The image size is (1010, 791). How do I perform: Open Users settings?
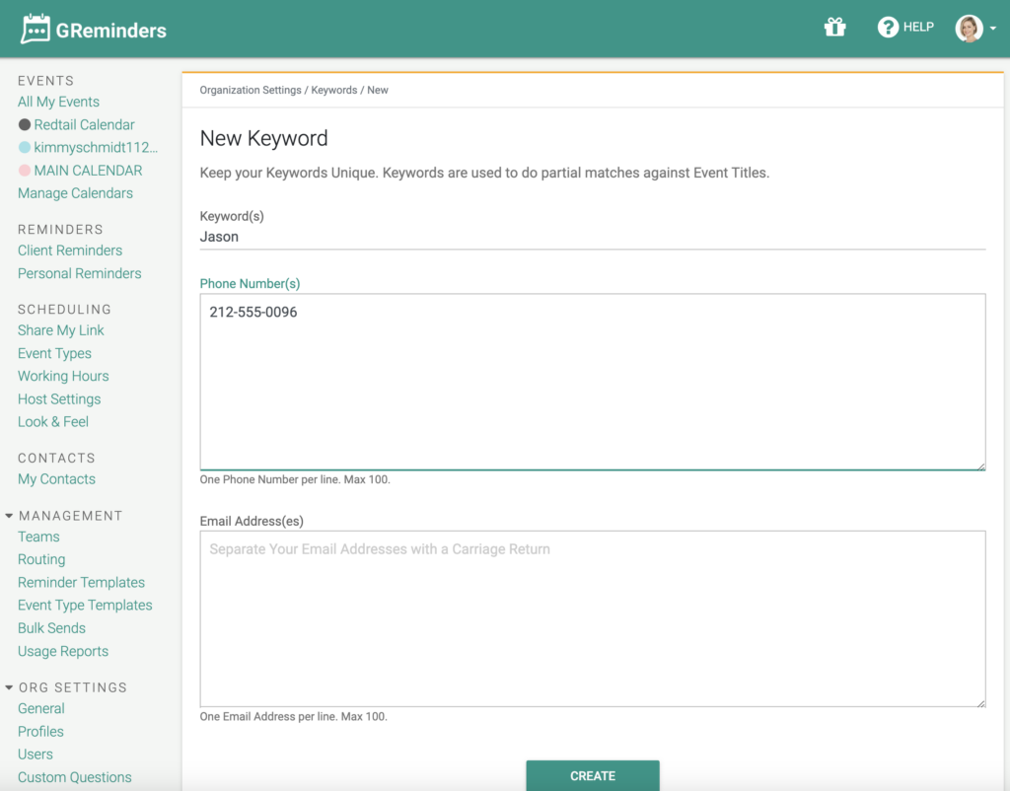pos(36,755)
